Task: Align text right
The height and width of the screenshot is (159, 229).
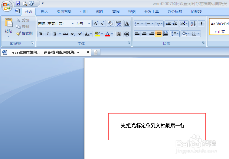Action: [152, 34]
